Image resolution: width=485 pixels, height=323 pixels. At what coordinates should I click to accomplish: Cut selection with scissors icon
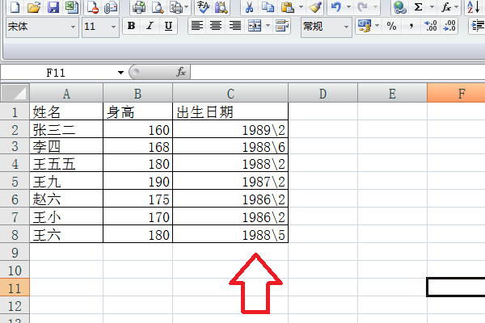(249, 7)
